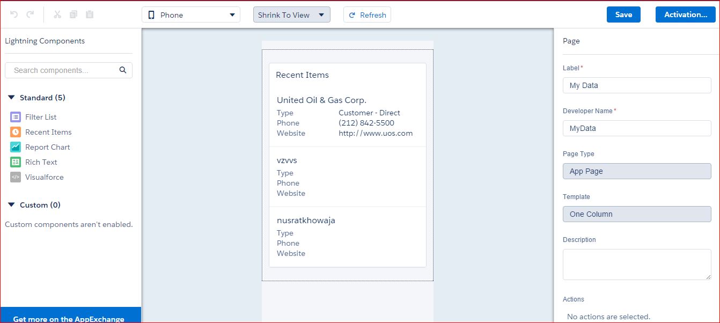
Task: Open United Oil & Gas Corp. record
Action: [321, 100]
